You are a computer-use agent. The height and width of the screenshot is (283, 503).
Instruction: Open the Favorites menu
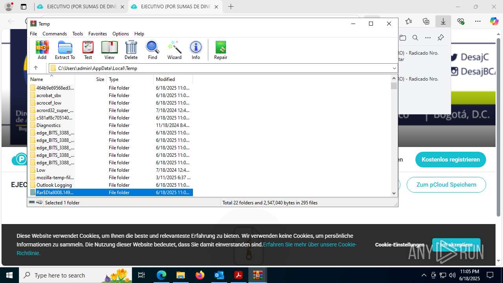[x=97, y=34]
